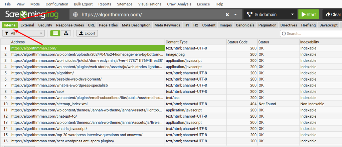
Task: Open the Licence menu
Action: click(x=203, y=4)
